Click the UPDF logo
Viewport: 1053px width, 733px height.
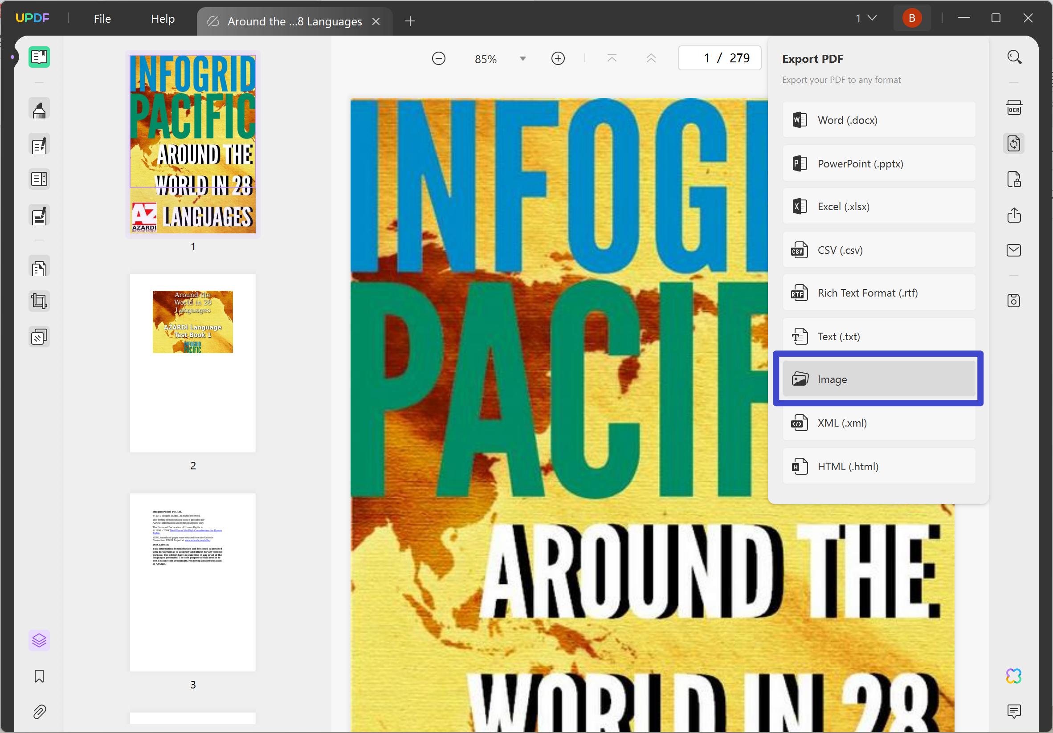(x=32, y=18)
